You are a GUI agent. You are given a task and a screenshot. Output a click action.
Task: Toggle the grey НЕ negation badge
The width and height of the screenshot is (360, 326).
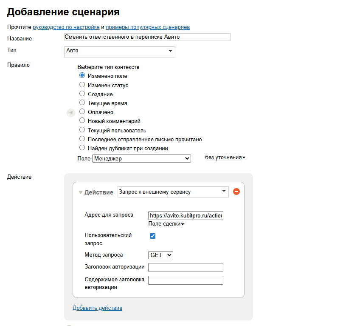coord(71,113)
